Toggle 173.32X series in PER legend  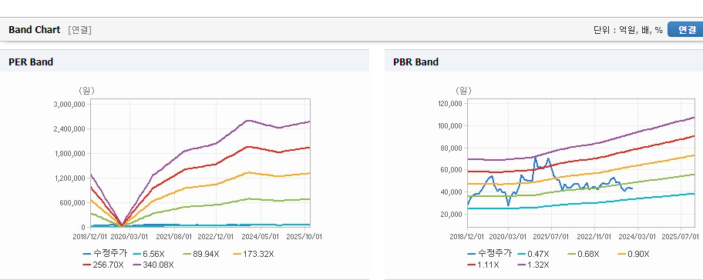pos(254,254)
